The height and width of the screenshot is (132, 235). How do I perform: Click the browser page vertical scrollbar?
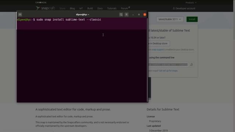(x=234, y=20)
